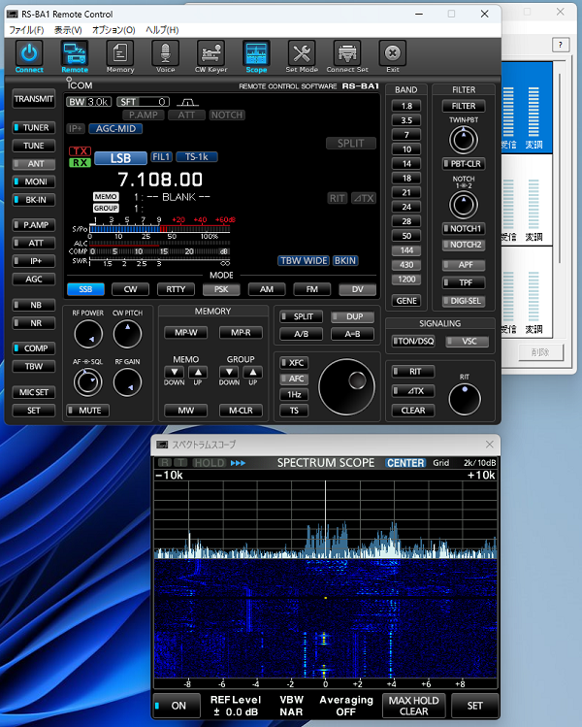Toggle the MONI monitor button
Viewport: 582px width, 727px height.
[33, 182]
